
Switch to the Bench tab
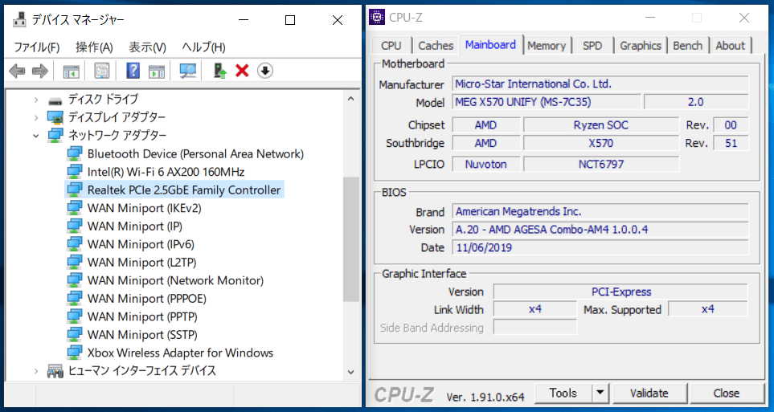pos(688,46)
